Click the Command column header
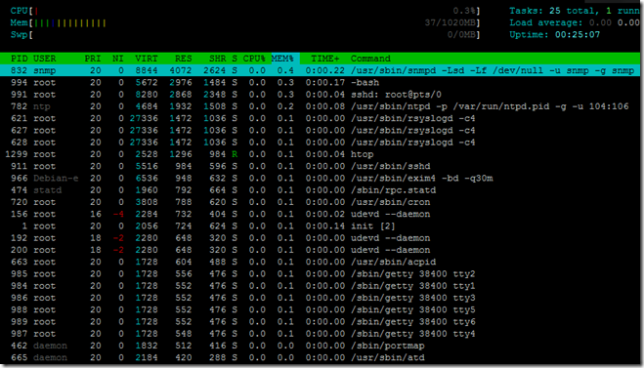The image size is (644, 368). coord(370,59)
